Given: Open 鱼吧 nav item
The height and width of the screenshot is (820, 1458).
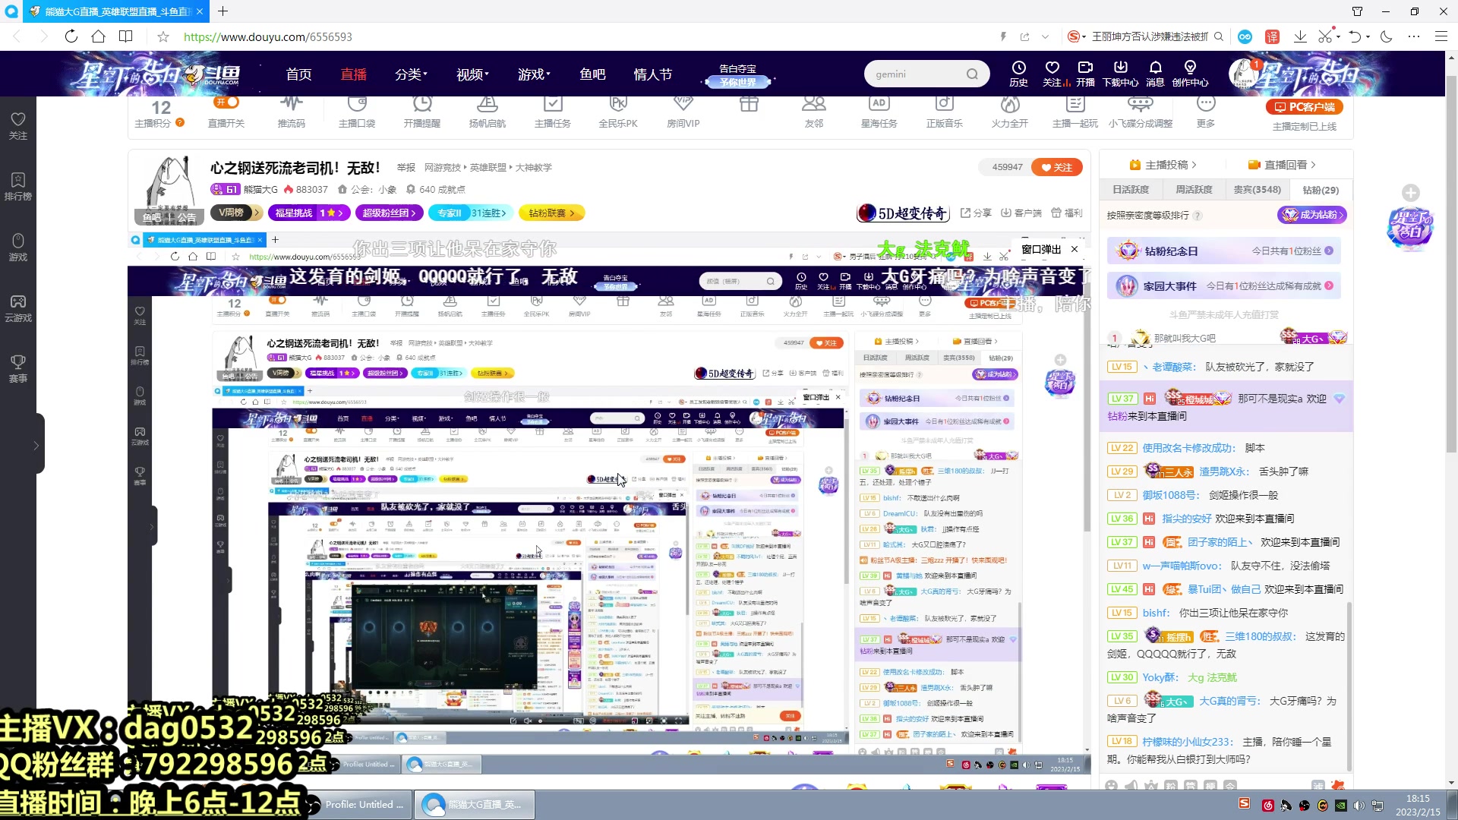Looking at the screenshot, I should [592, 74].
